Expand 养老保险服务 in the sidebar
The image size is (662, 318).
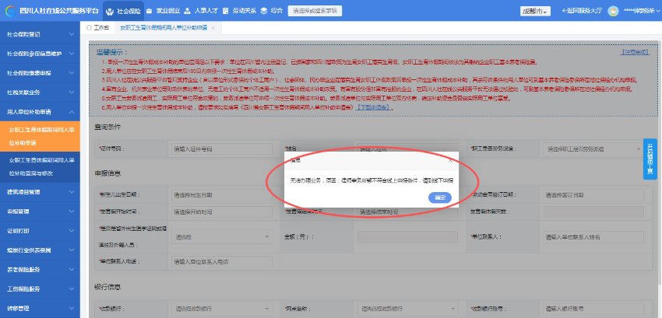click(x=40, y=270)
